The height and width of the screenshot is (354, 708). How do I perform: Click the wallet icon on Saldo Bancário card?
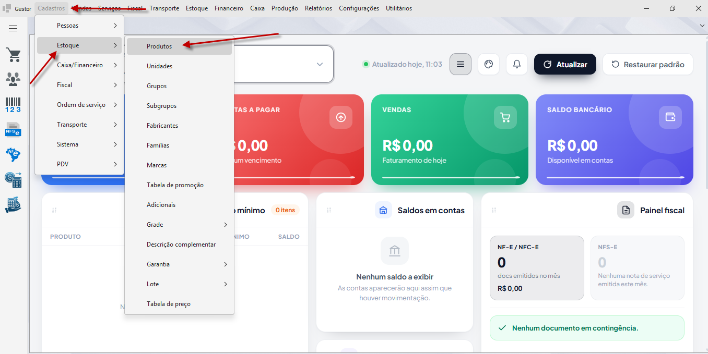(670, 117)
